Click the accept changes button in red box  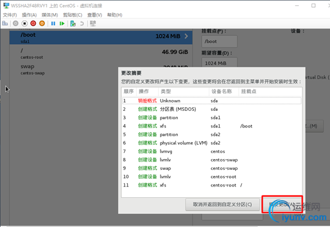pos(282,204)
